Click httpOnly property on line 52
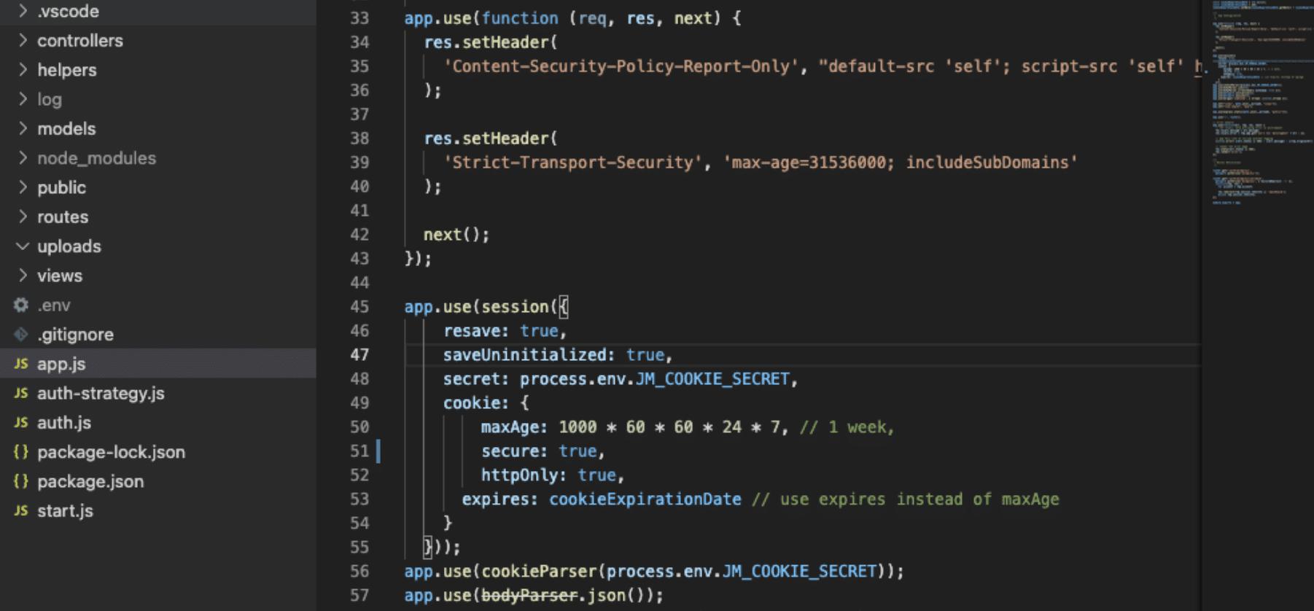Viewport: 1314px width, 611px height. click(x=519, y=475)
